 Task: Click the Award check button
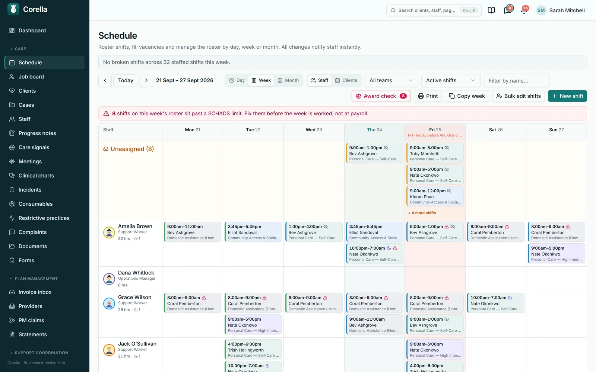(x=381, y=96)
